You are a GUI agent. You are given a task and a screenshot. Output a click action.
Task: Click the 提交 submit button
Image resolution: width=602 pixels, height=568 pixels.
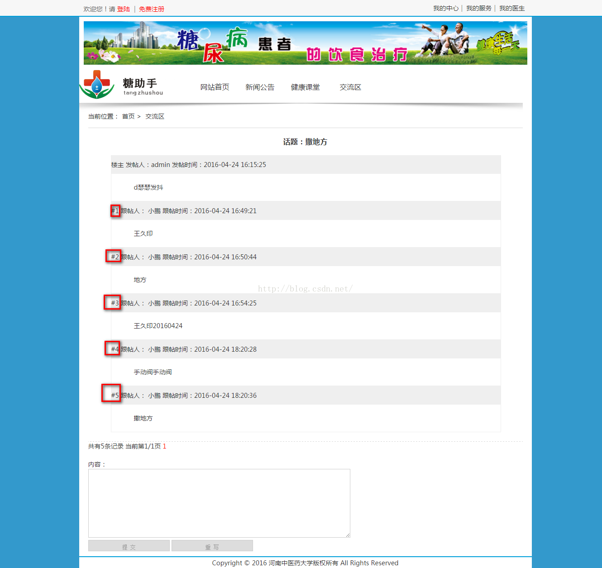point(129,546)
